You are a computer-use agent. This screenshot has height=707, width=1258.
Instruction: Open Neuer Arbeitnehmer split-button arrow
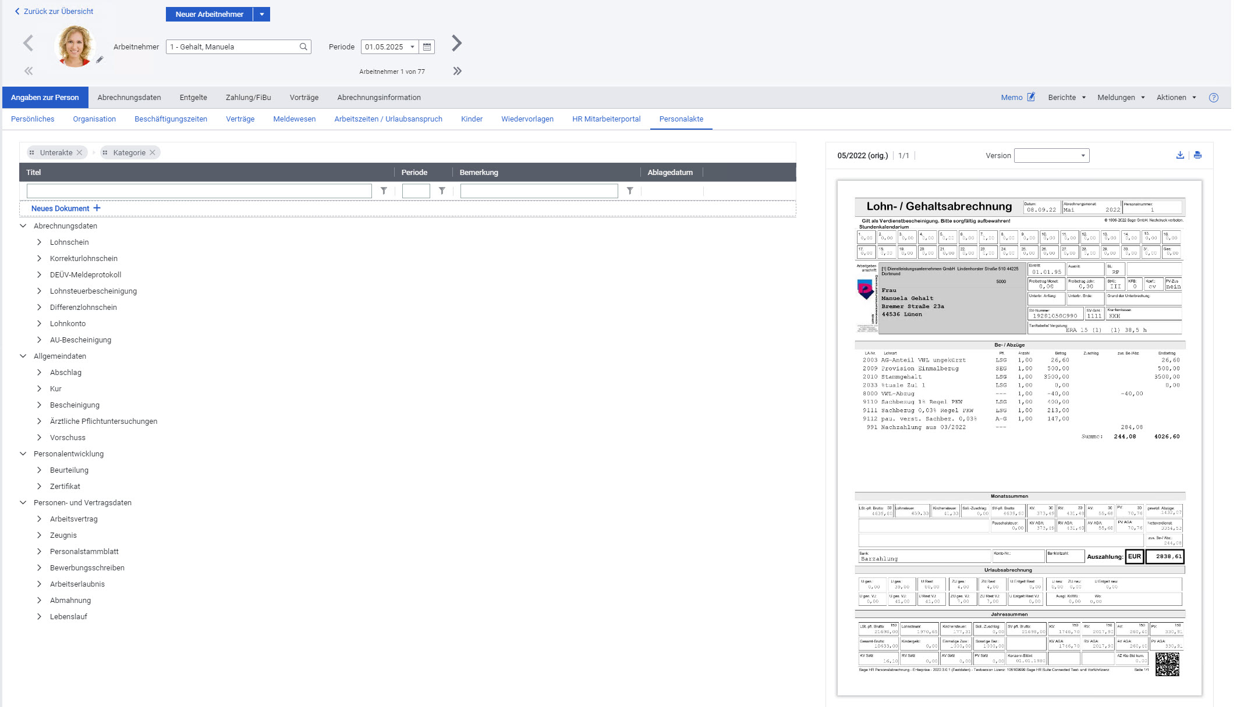pyautogui.click(x=262, y=15)
